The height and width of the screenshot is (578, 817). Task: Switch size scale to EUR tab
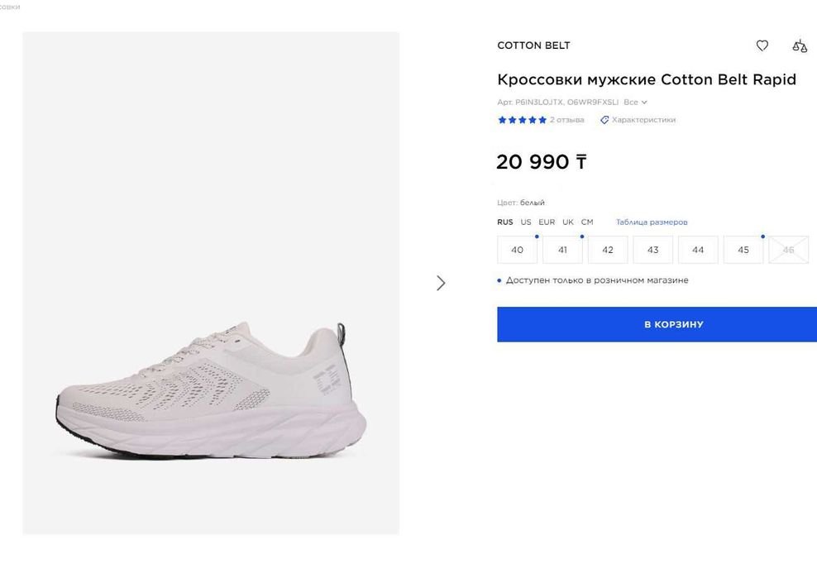tap(547, 222)
